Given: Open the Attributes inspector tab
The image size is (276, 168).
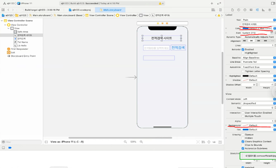Looking at the screenshot, I should pos(257,10).
